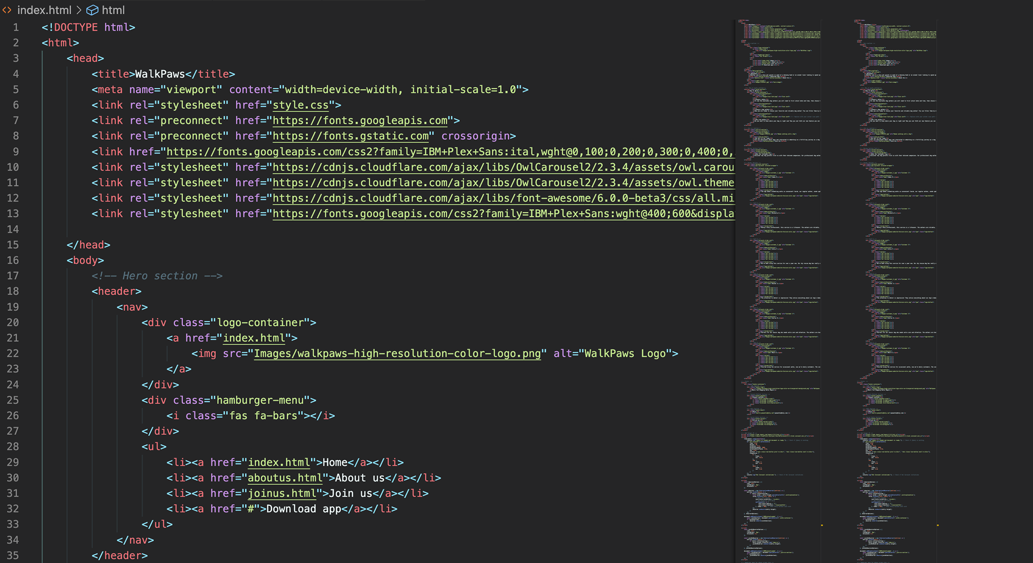Place cursor in the WalkPaws title text
This screenshot has width=1033, height=563.
pos(158,74)
